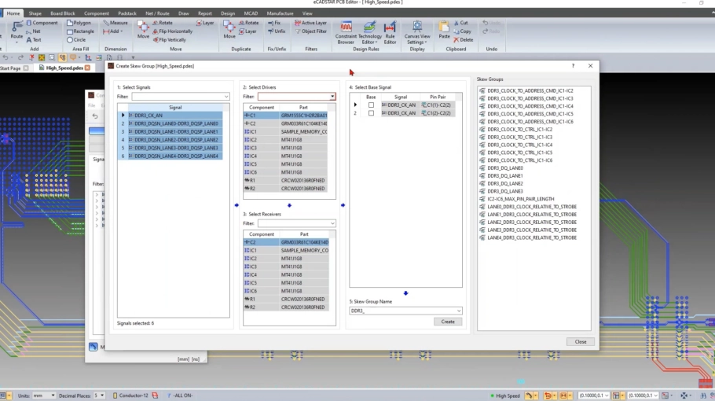715x401 pixels.
Task: Select skew group DDR3_CLOCK_TO_CTRL_IC1-IC4
Action: pyautogui.click(x=519, y=145)
